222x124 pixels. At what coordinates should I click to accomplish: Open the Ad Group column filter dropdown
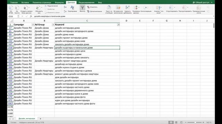click(53, 24)
